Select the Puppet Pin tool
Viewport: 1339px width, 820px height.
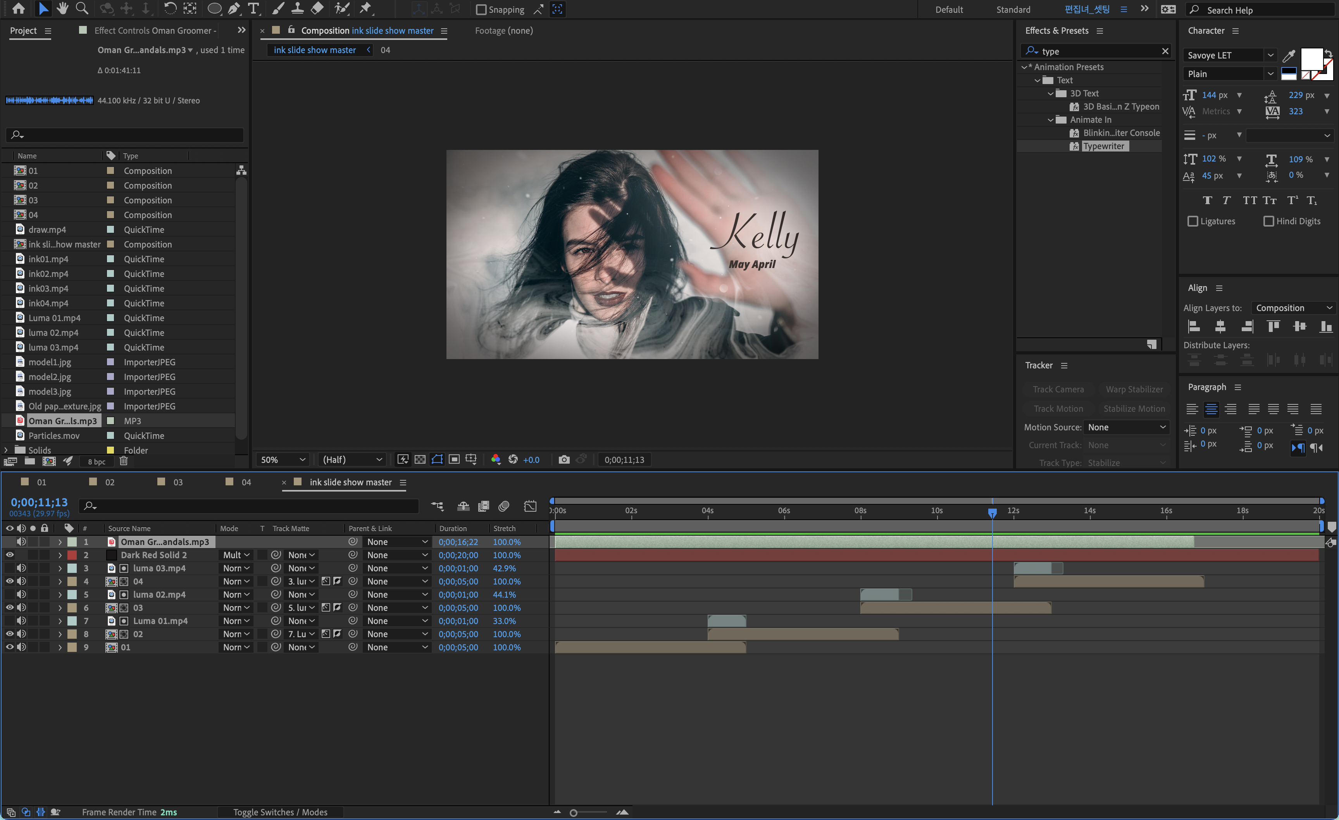pyautogui.click(x=365, y=9)
